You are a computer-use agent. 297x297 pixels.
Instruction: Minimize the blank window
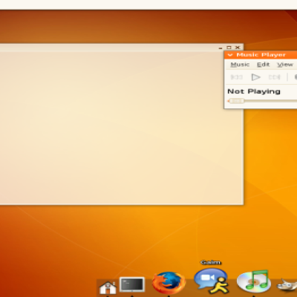pos(221,48)
